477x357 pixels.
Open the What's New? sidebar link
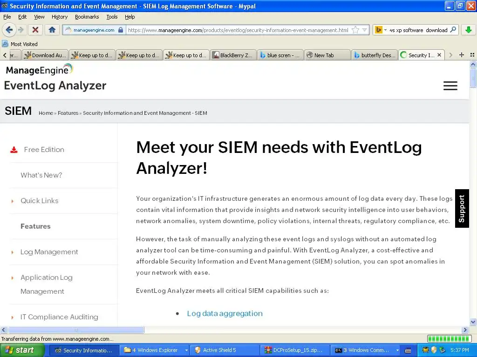41,175
